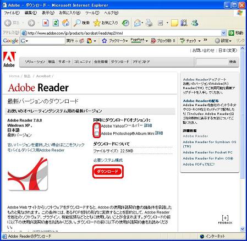Refresh the page with green arrows icon

[x=56, y=23]
